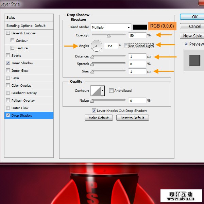Toggle the Preview checkbox
The image size is (204, 204).
(x=186, y=44)
